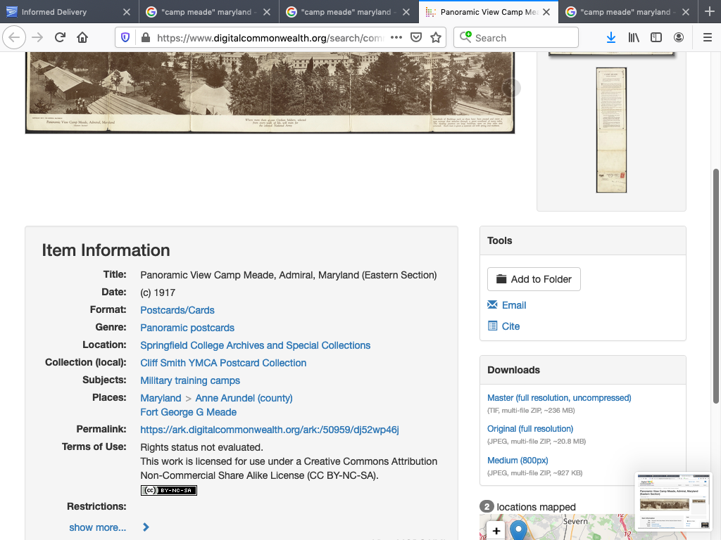Click the Add to Folder button
Image resolution: width=721 pixels, height=540 pixels.
coord(534,279)
